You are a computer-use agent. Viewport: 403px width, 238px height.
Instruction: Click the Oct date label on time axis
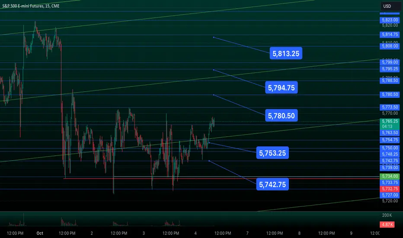[40, 233]
